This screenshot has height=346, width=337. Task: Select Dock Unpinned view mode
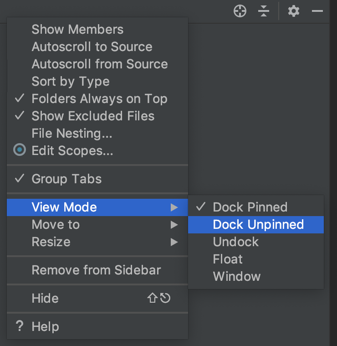click(x=256, y=225)
